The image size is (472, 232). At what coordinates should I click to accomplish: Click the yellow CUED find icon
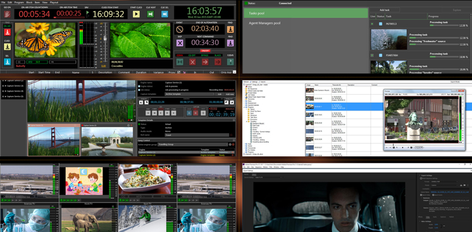click(x=7, y=46)
